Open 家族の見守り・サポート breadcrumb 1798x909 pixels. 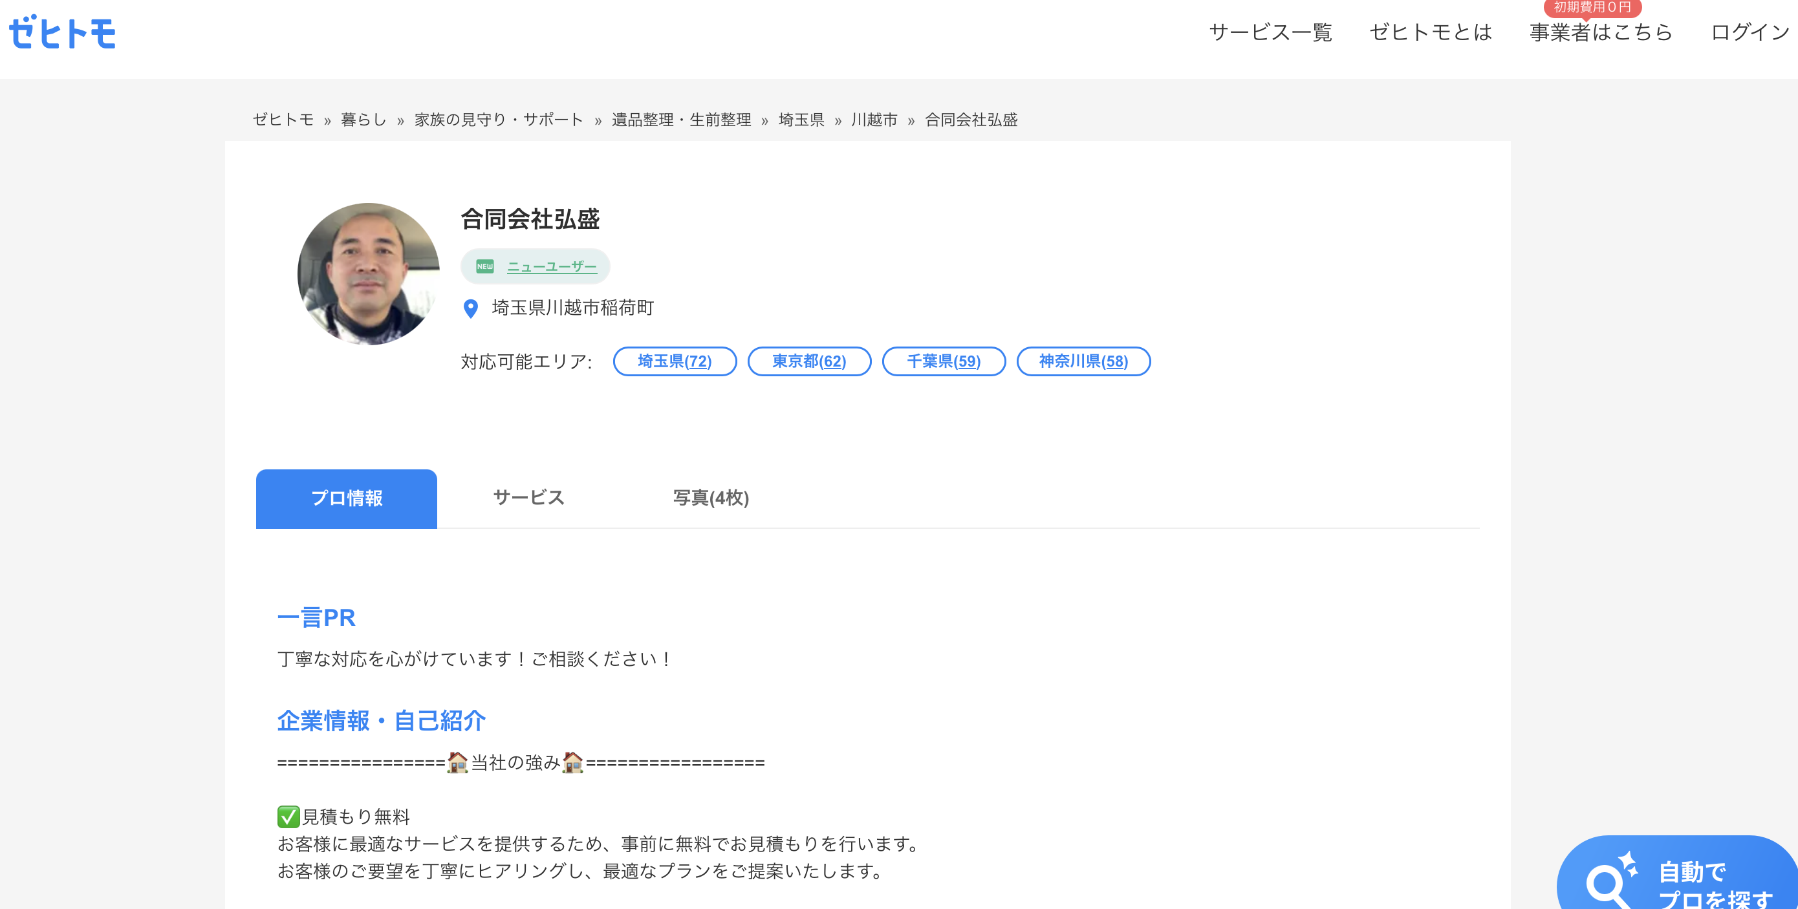(499, 120)
